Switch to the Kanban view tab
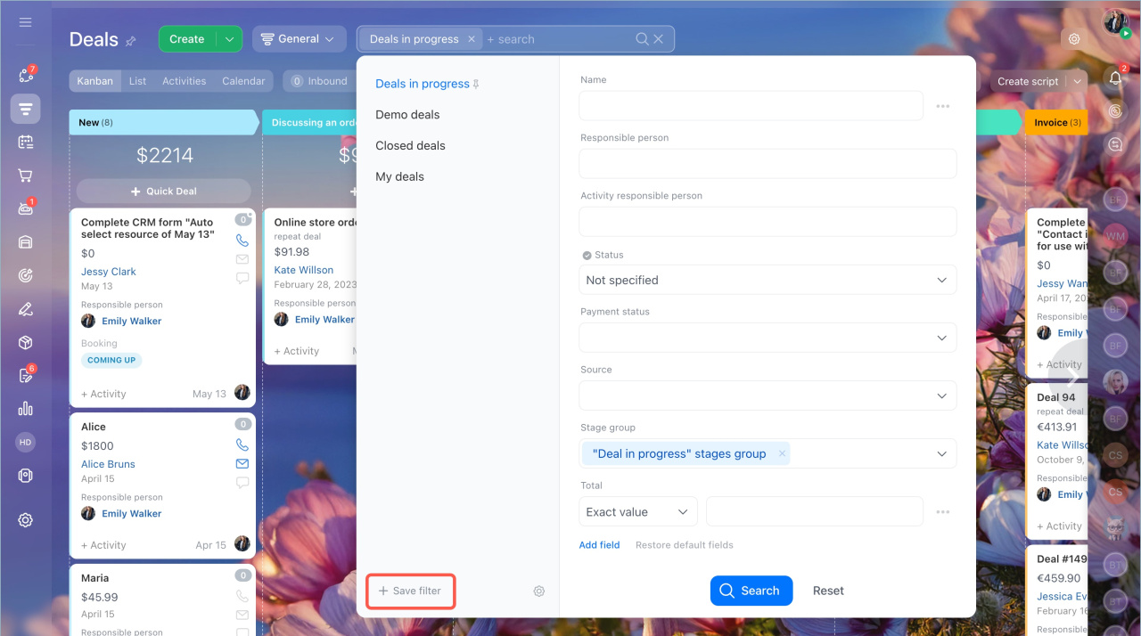Image resolution: width=1141 pixels, height=636 pixels. tap(94, 81)
